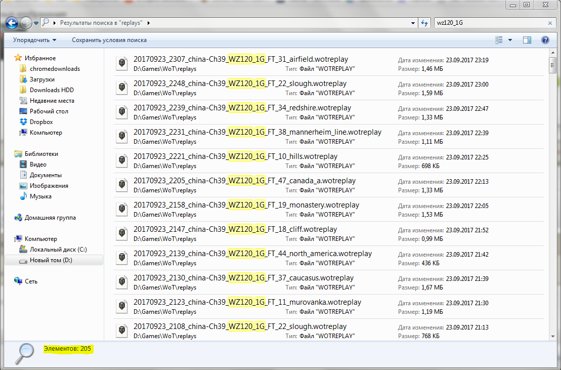The height and width of the screenshot is (370, 561).
Task: Change the view with the view icon
Action: [x=499, y=40]
